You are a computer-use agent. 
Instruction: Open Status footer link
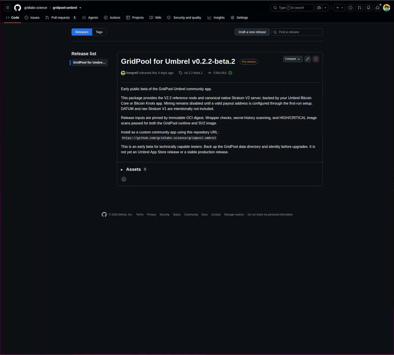click(x=177, y=214)
